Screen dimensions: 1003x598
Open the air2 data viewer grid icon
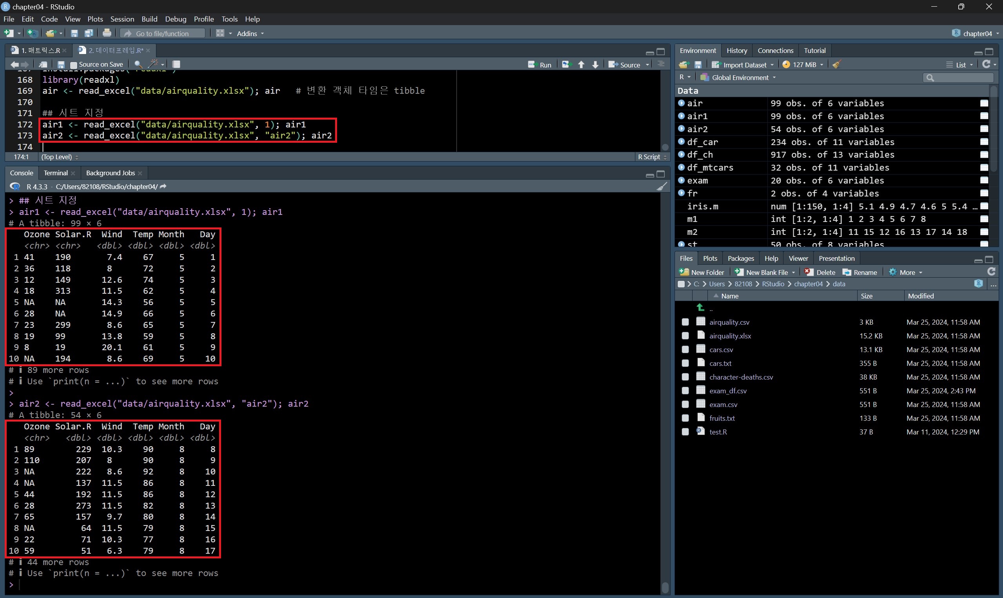[x=984, y=129]
